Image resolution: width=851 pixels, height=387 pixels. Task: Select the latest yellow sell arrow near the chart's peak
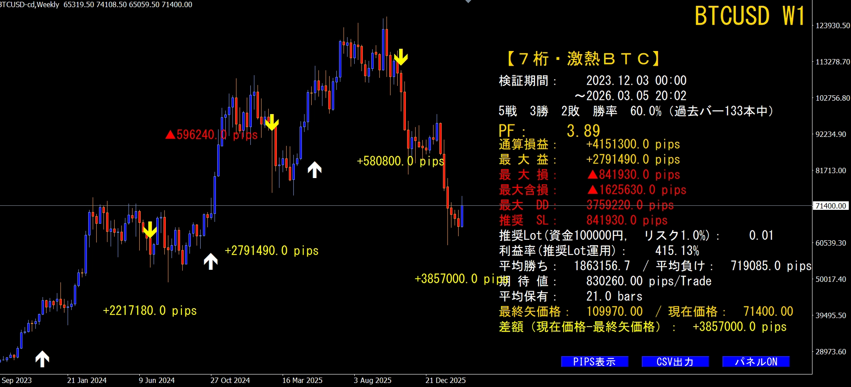coord(401,57)
